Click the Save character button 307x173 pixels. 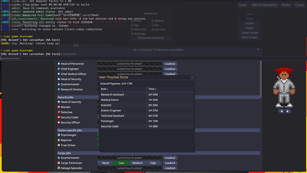coord(250,14)
